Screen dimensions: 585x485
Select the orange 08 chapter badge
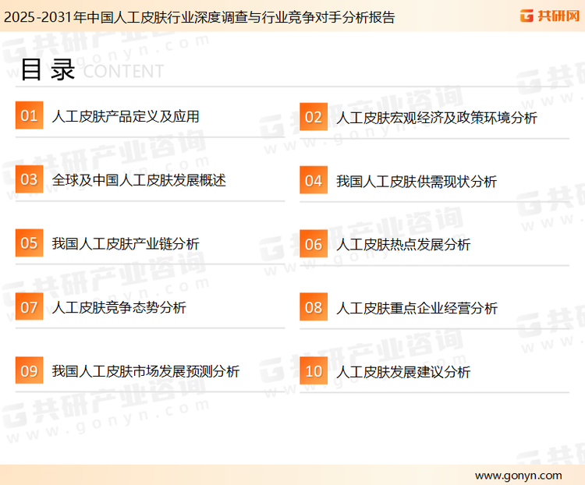[x=314, y=308]
